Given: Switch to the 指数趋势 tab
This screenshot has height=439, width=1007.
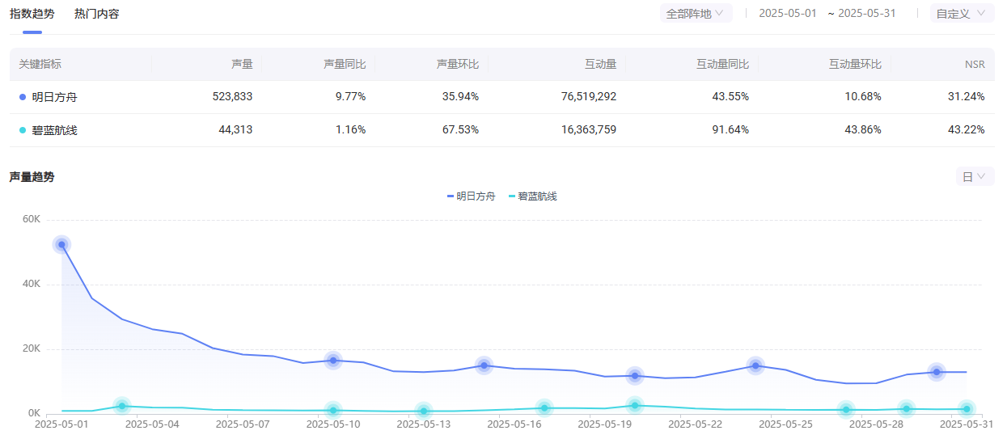Looking at the screenshot, I should (x=32, y=14).
